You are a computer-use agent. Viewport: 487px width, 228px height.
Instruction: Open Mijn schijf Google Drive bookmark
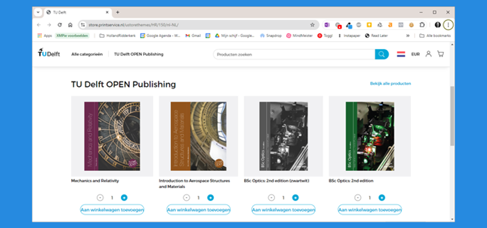tap(235, 36)
